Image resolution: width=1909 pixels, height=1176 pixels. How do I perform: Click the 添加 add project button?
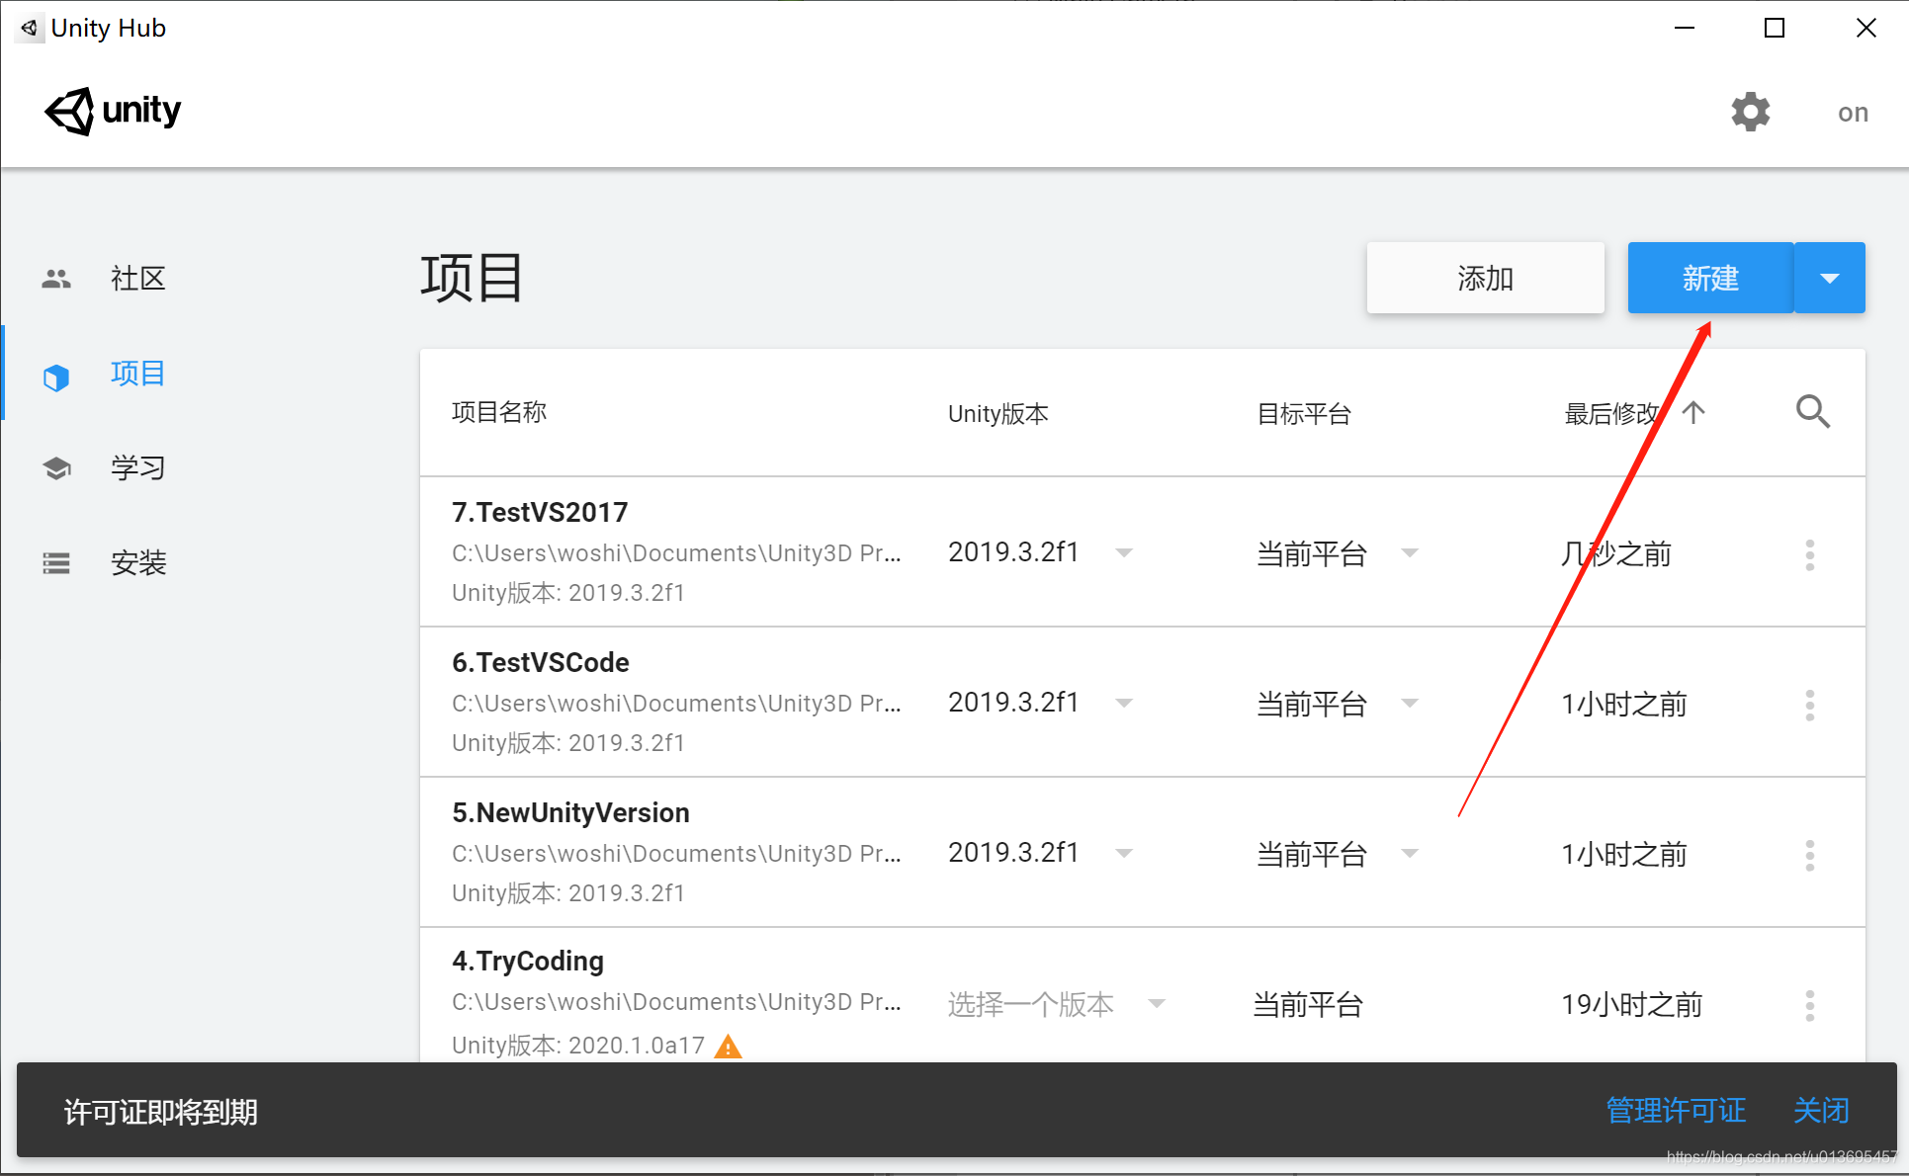coord(1485,278)
